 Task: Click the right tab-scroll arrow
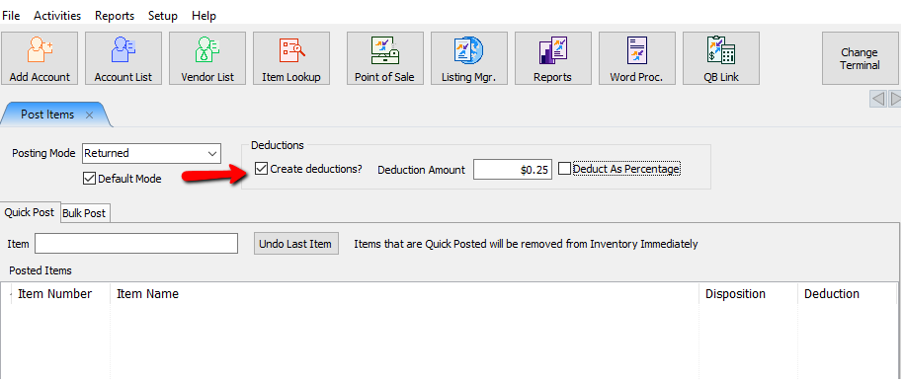[x=895, y=100]
